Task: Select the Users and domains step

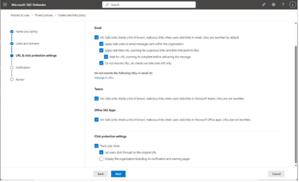Action: click(28, 43)
